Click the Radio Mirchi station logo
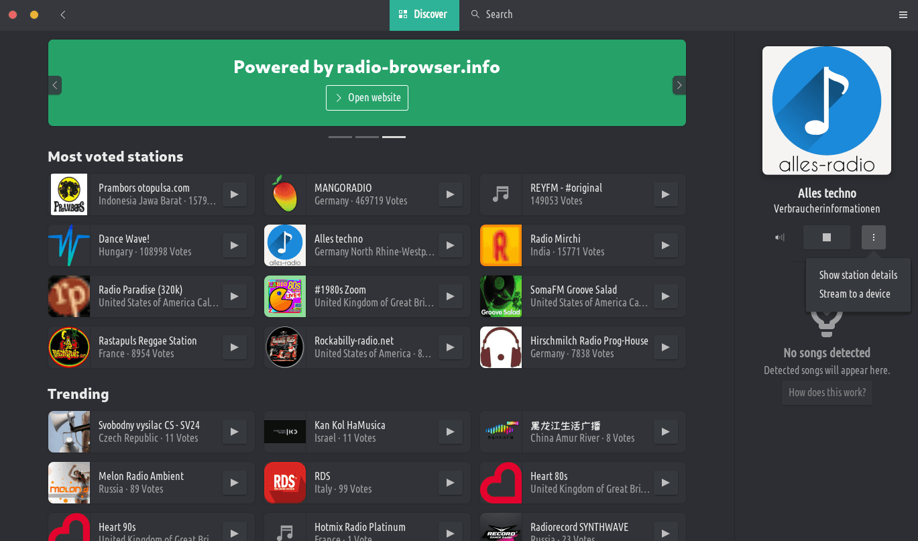 click(x=500, y=245)
